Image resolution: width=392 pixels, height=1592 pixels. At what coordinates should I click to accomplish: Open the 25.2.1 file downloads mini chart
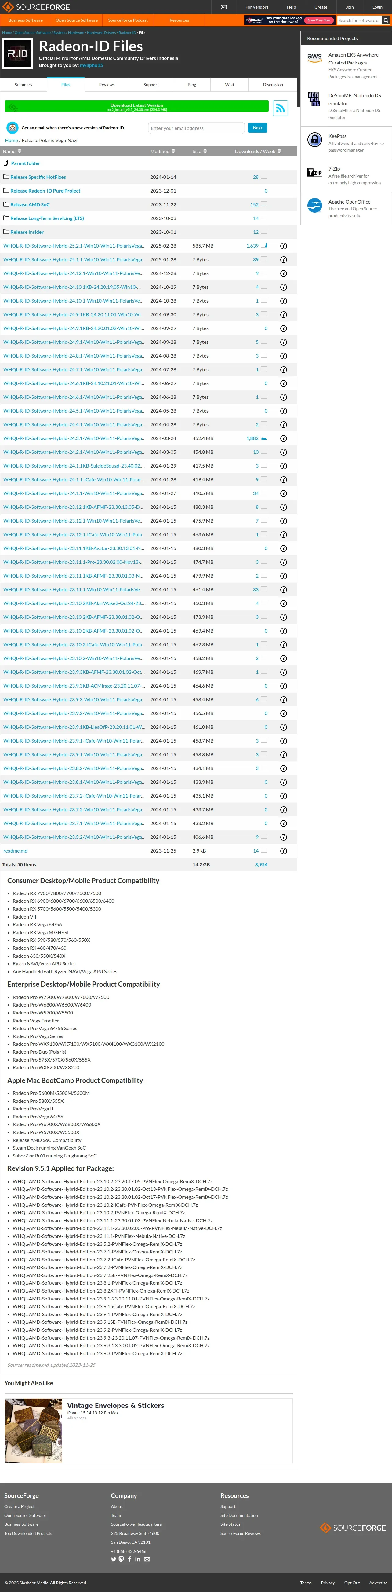point(264,245)
